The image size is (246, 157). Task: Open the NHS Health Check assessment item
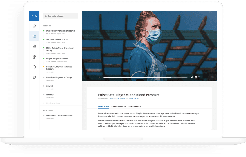[x=59, y=116]
